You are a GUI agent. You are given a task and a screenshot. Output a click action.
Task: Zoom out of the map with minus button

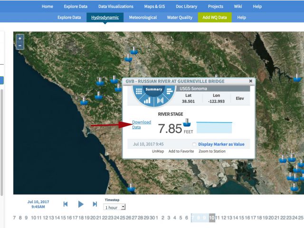point(20,46)
